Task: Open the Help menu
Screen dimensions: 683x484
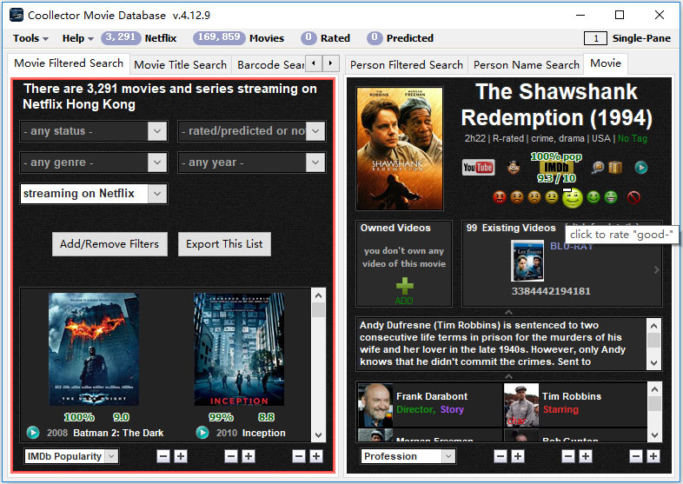Action: click(x=77, y=38)
